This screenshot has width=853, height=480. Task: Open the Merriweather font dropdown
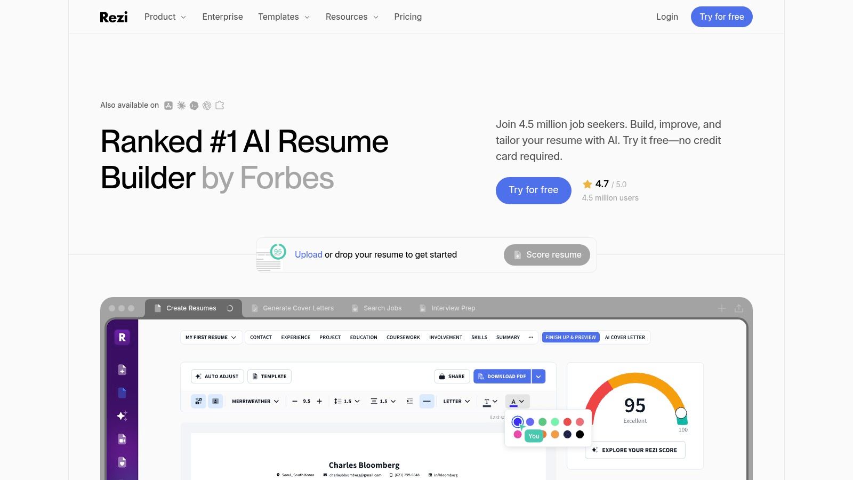(255, 401)
